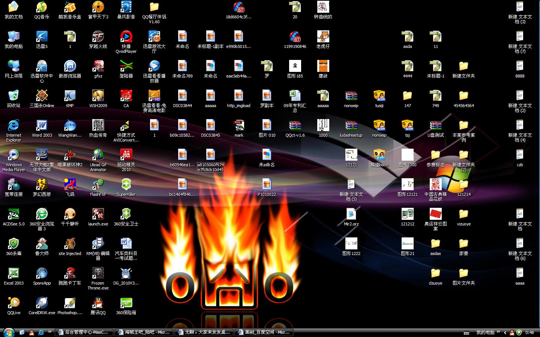
Task: Click the 回收站 recycle bin icon
Action: tap(13, 99)
